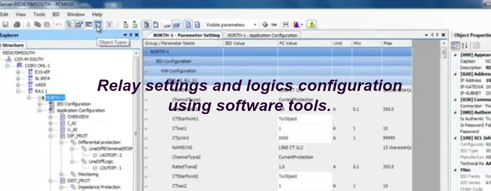Click the Cut scissors icon
Image resolution: width=491 pixels, height=191 pixels.
pyautogui.click(x=29, y=25)
